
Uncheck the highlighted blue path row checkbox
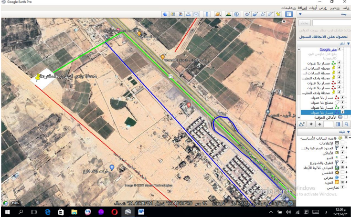click(342, 112)
